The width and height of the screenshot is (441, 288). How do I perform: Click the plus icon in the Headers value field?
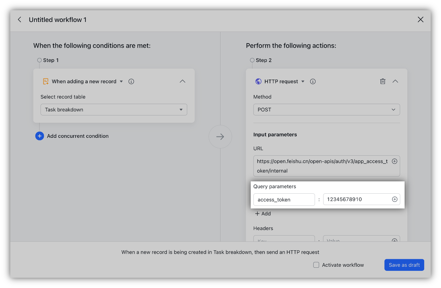tap(395, 240)
